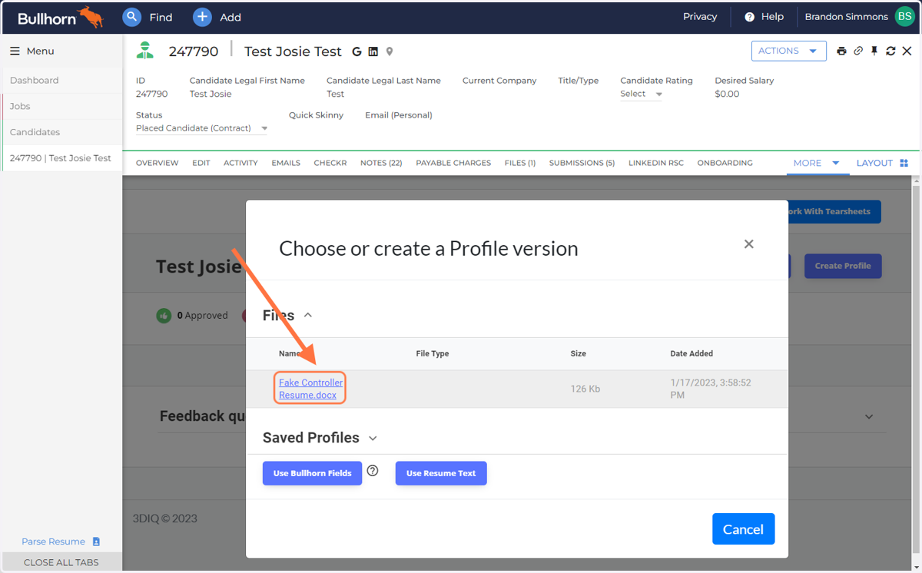Open the SUBMISSIONS (5) tab
922x573 pixels.
(x=582, y=163)
